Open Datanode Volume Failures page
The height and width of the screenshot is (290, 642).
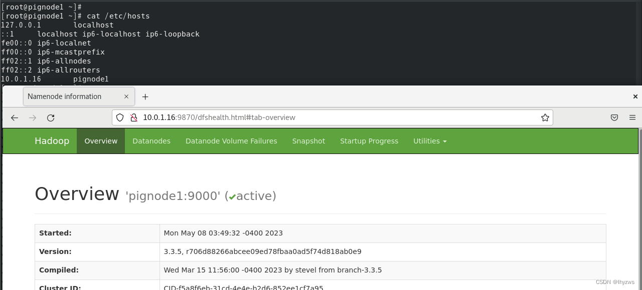tap(231, 141)
